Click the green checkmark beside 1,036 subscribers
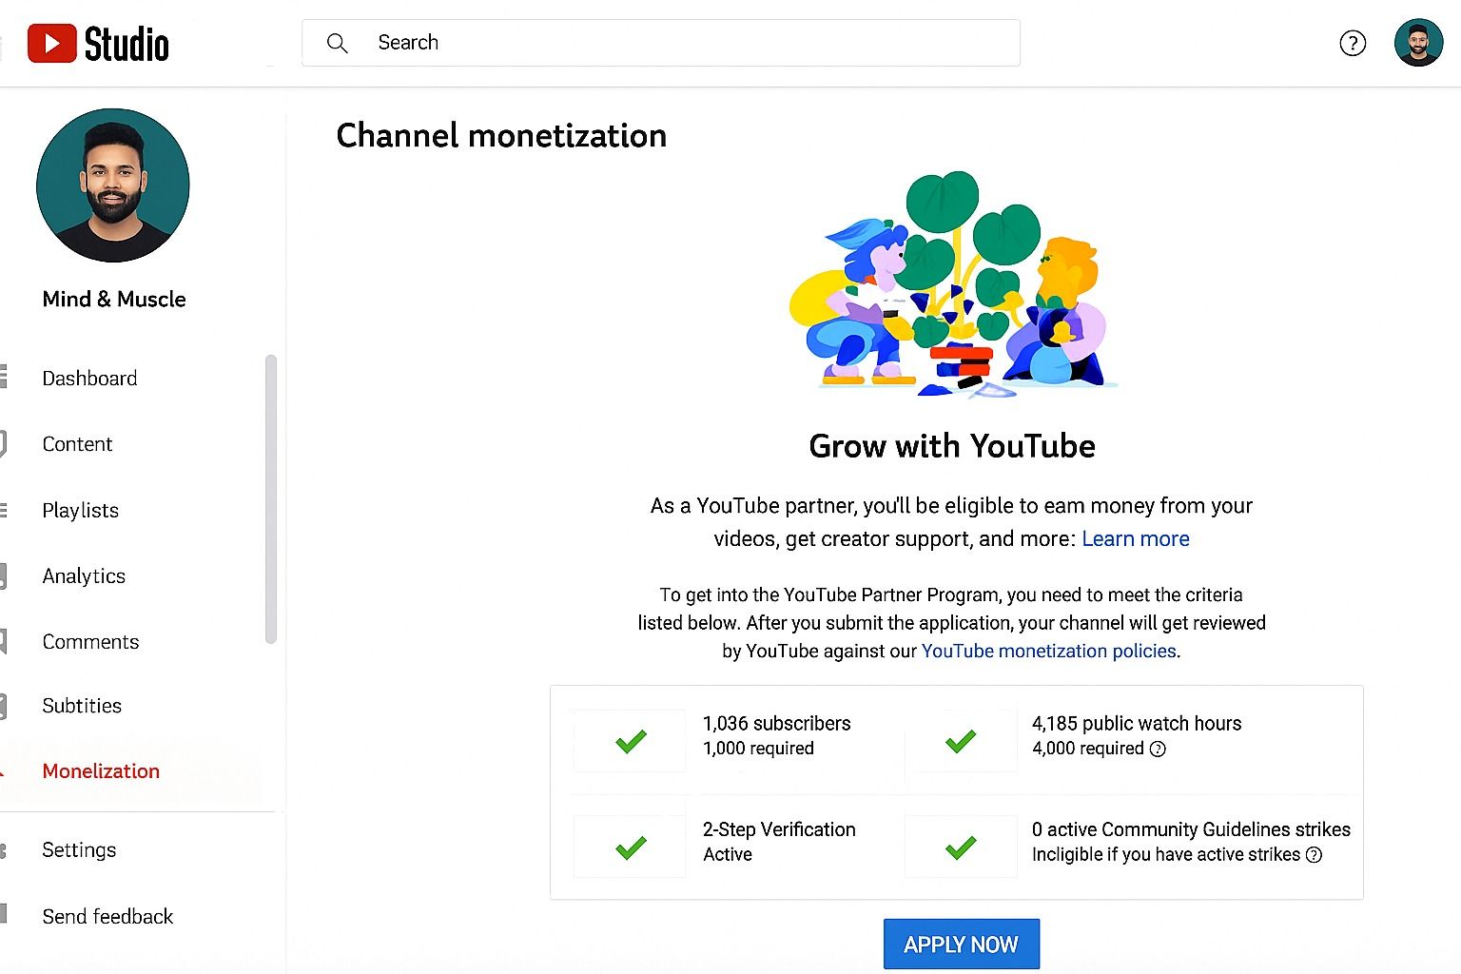Image resolution: width=1461 pixels, height=974 pixels. point(629,740)
